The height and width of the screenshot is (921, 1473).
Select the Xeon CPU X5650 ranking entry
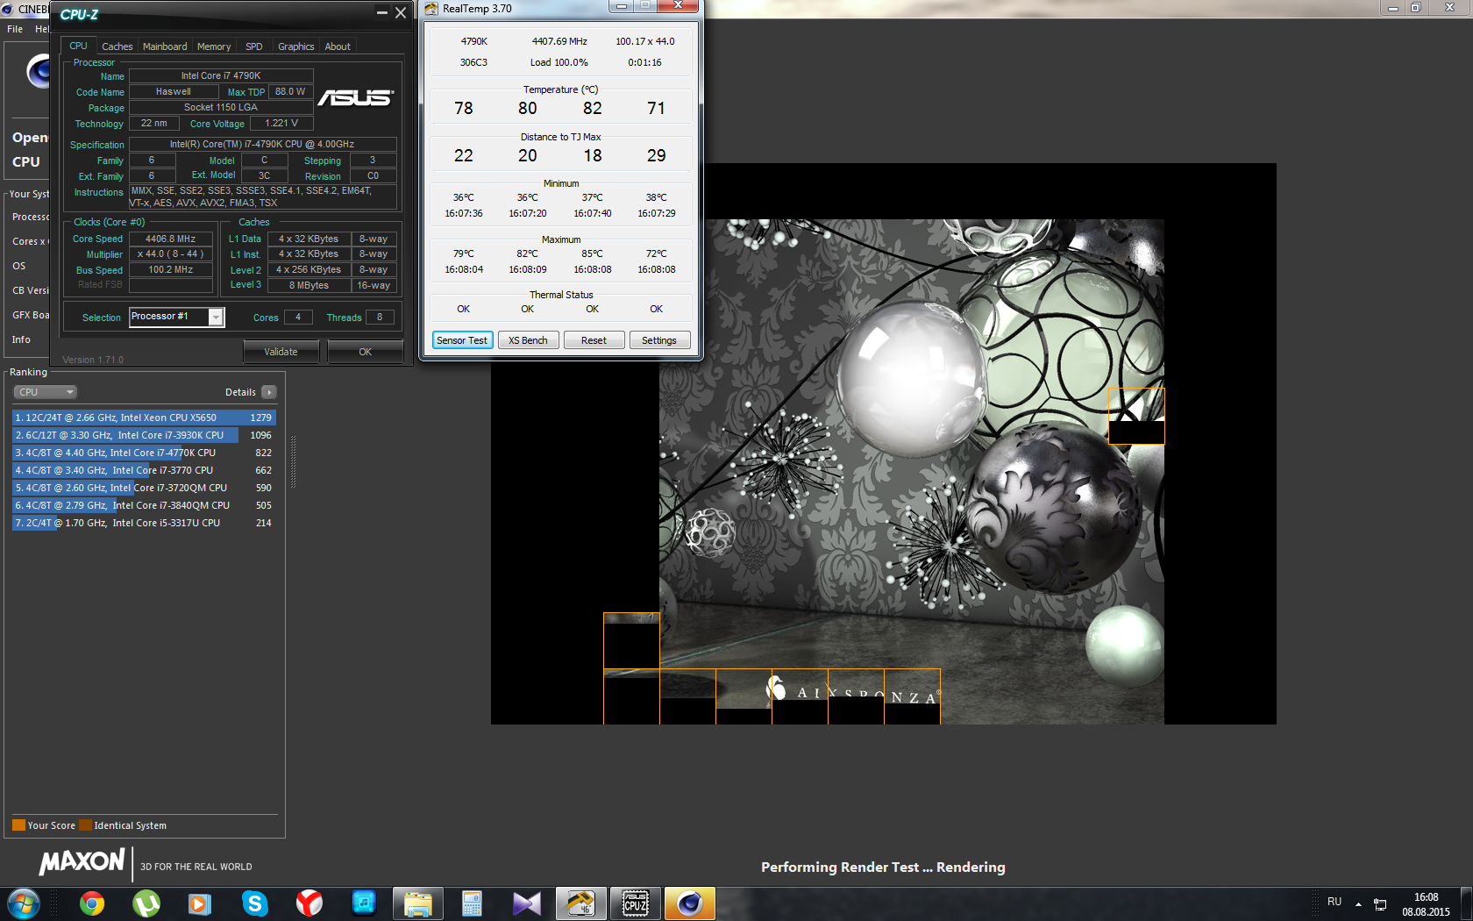pyautogui.click(x=144, y=418)
